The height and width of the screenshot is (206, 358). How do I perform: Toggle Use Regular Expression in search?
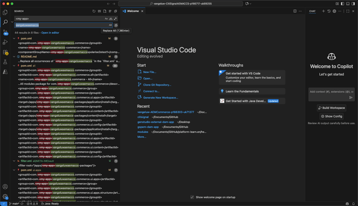point(115,19)
